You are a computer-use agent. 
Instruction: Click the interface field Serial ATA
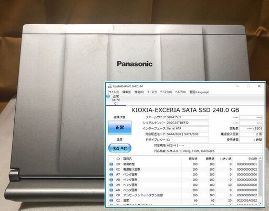click(x=188, y=128)
